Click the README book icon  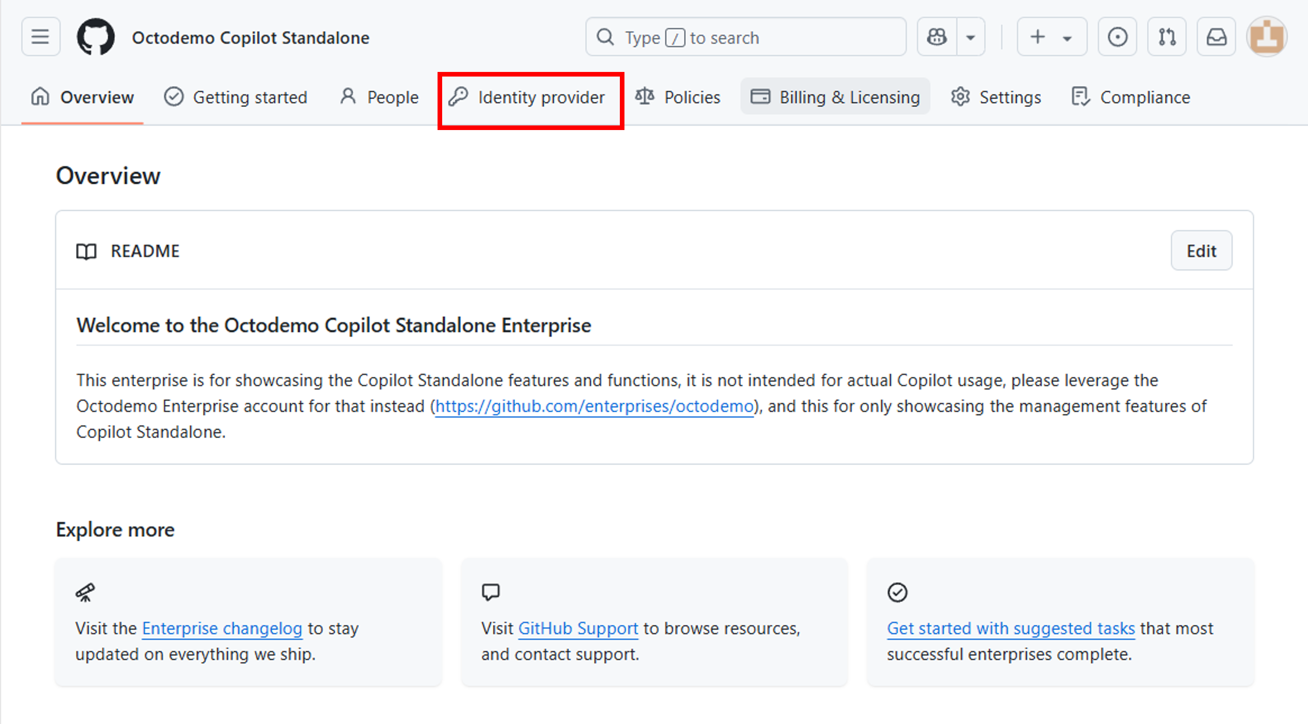click(86, 251)
